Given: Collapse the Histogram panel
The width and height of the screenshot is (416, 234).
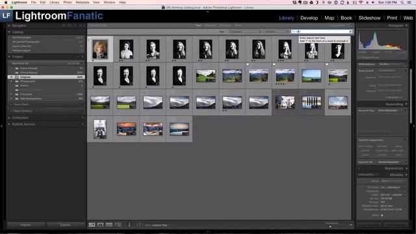Looking at the screenshot, I should pyautogui.click(x=406, y=25).
